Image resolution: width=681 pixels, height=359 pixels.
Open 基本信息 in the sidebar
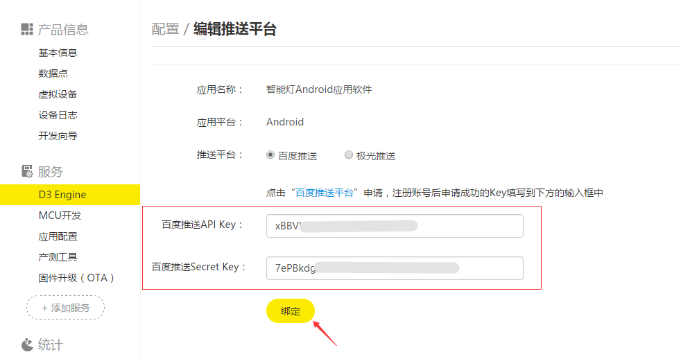pyautogui.click(x=58, y=53)
